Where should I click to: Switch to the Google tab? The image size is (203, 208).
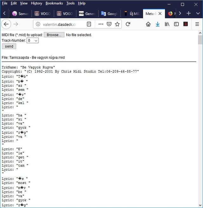coord(109,14)
